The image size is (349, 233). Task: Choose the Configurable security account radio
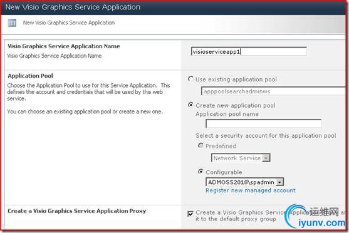201,172
